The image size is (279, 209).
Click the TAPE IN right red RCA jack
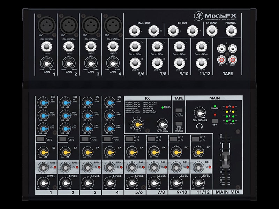pyautogui.click(x=221, y=60)
